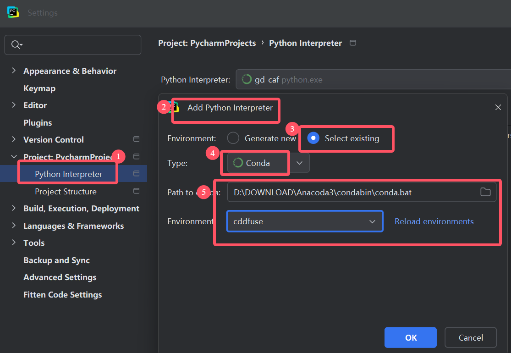Image resolution: width=511 pixels, height=353 pixels.
Task: Expand the Tools section
Action: point(14,243)
